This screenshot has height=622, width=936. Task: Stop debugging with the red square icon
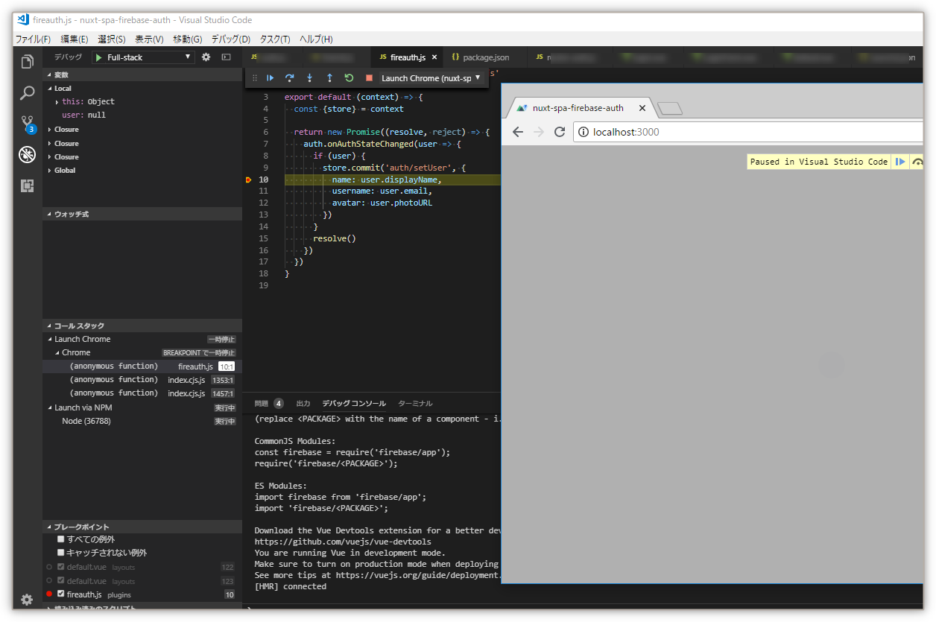click(x=367, y=77)
